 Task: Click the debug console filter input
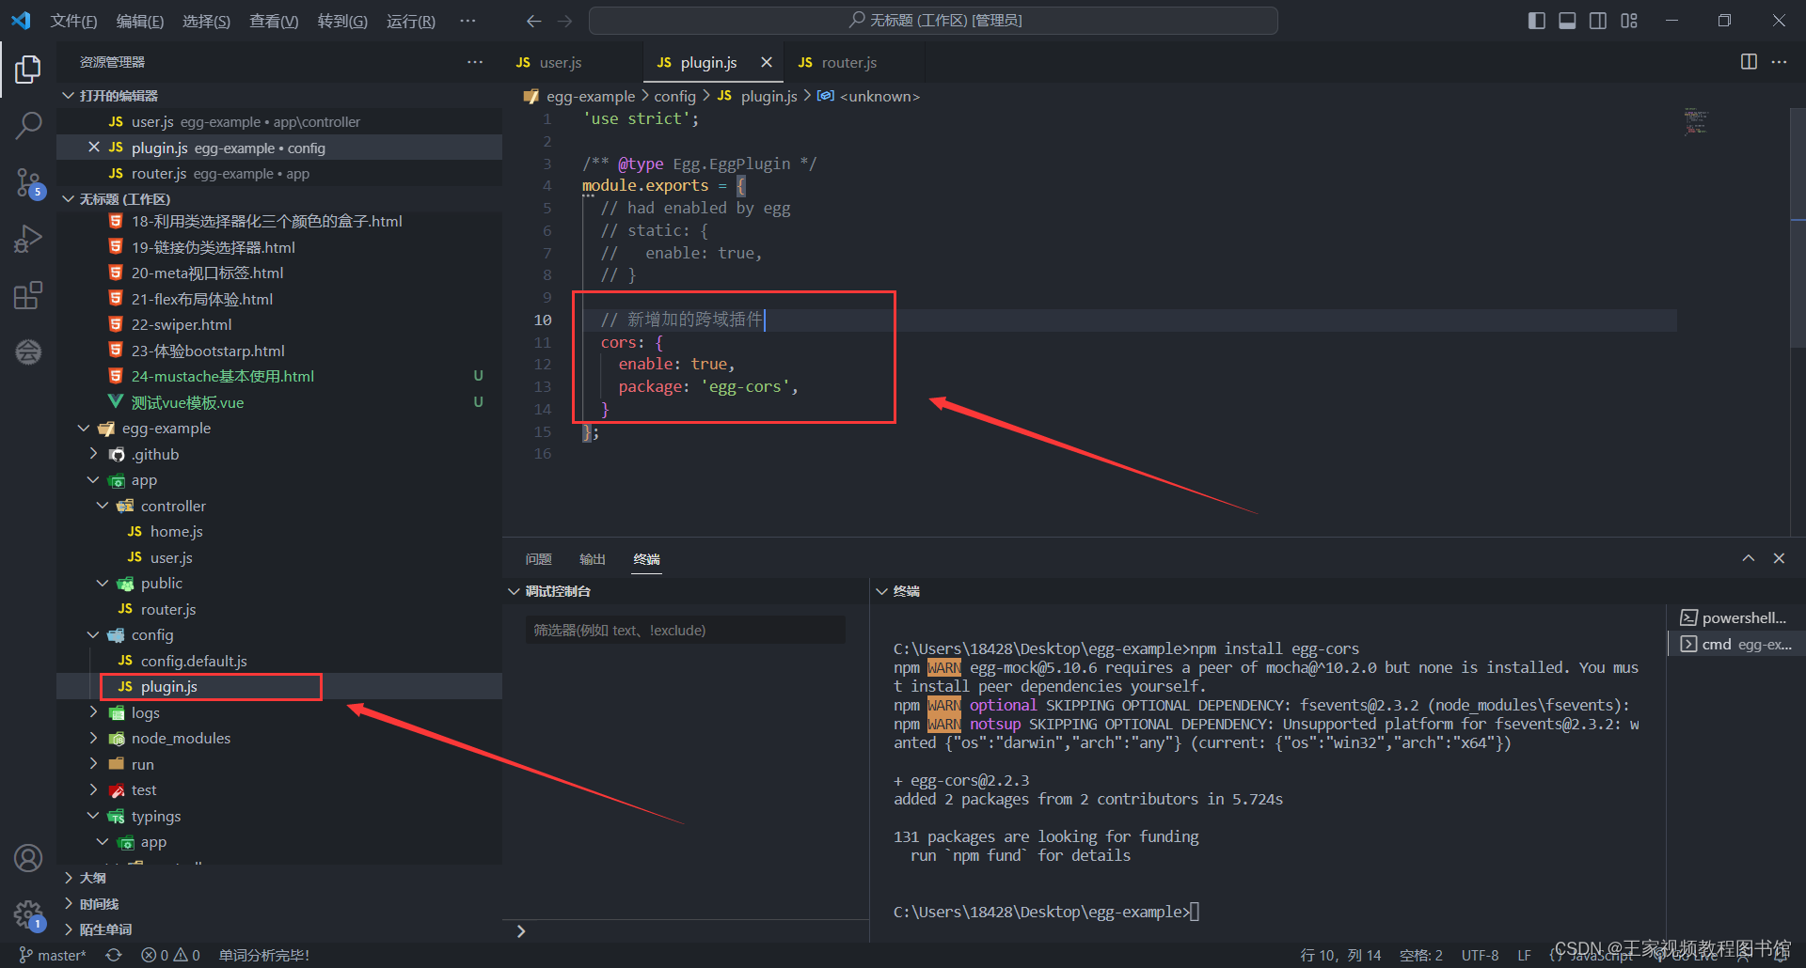point(685,631)
